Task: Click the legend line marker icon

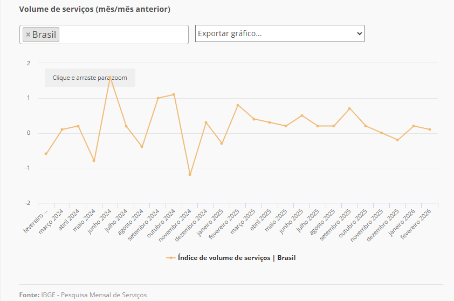Action: coord(171,258)
